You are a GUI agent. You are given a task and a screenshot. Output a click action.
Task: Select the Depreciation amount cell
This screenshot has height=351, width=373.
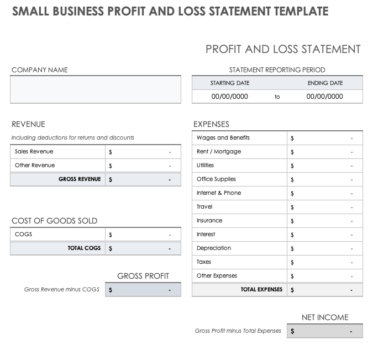(x=324, y=248)
